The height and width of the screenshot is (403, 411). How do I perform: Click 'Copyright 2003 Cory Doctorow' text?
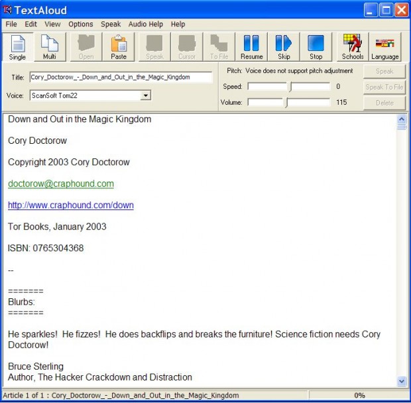click(69, 162)
